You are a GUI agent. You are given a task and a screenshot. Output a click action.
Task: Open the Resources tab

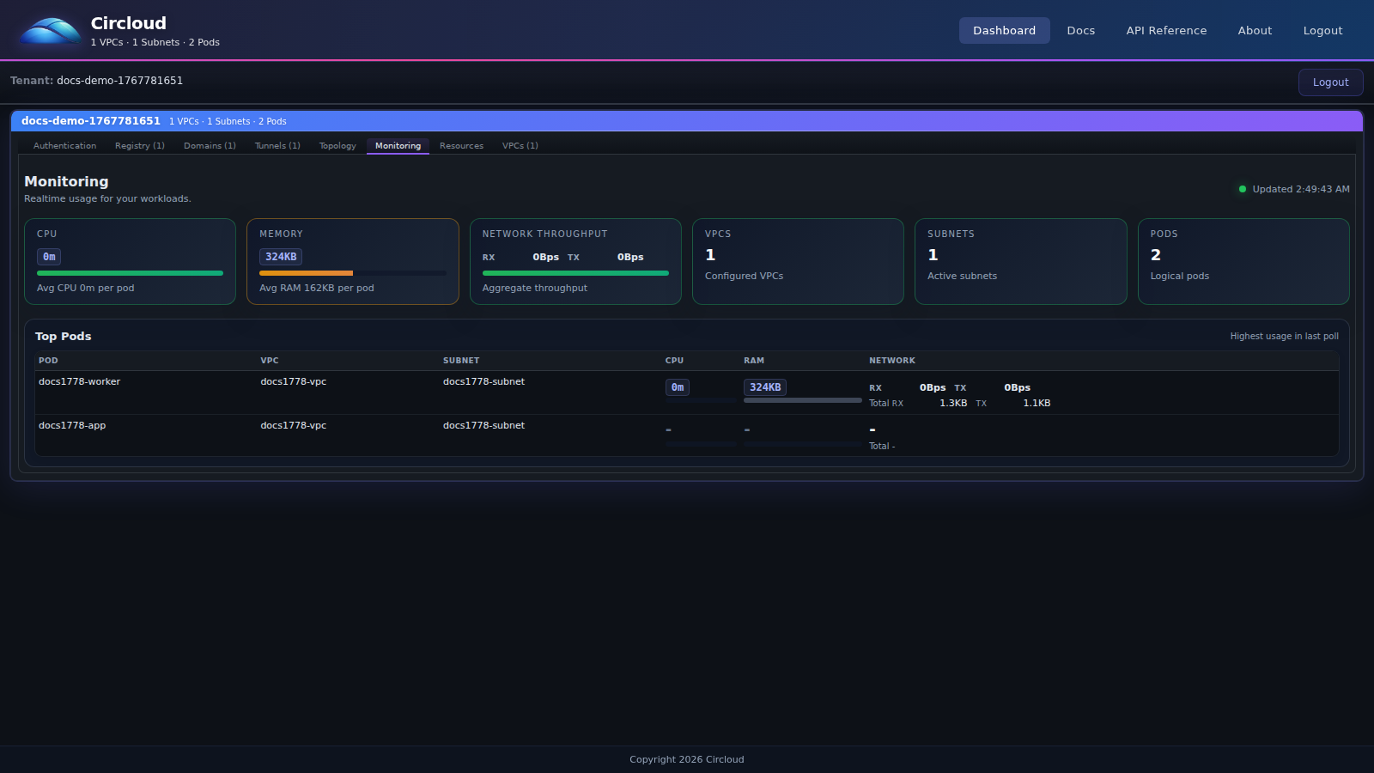461,146
